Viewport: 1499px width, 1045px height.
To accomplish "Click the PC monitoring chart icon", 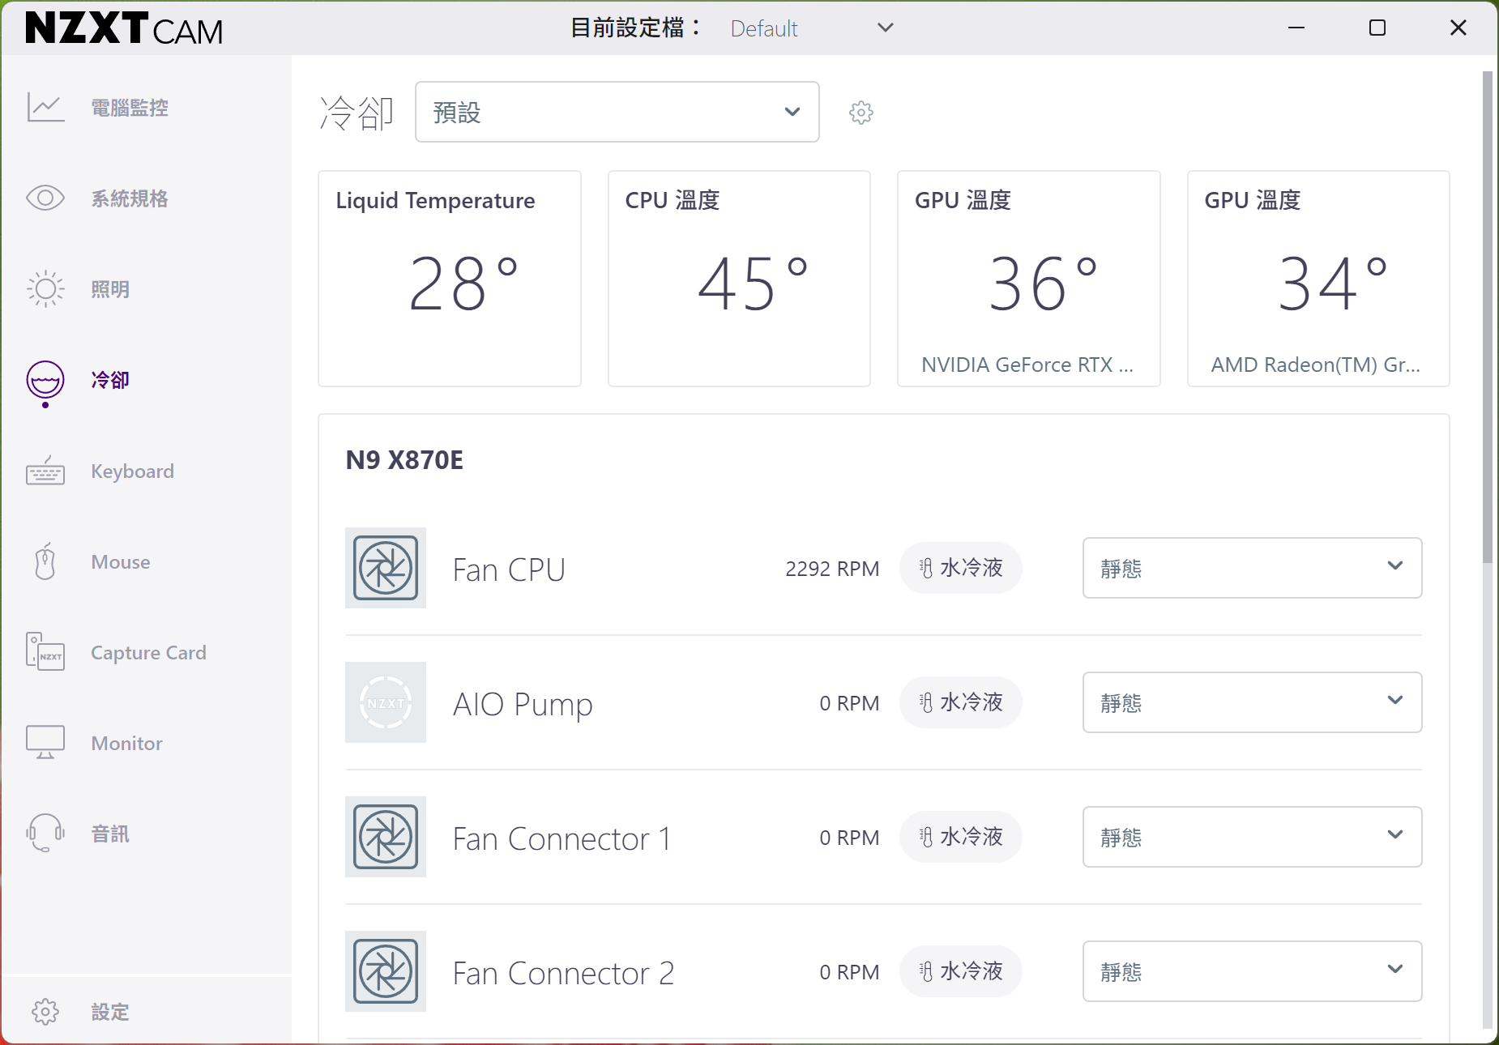I will pos(45,108).
